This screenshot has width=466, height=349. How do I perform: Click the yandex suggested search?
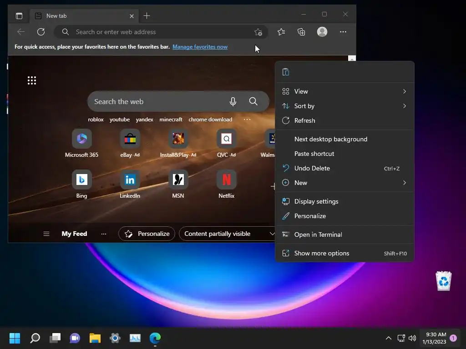[144, 120]
